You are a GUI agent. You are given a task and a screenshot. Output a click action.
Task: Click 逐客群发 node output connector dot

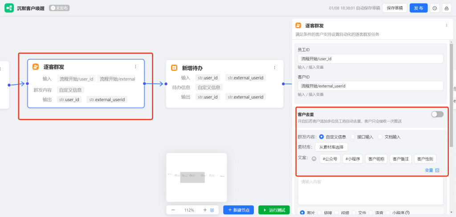144,84
